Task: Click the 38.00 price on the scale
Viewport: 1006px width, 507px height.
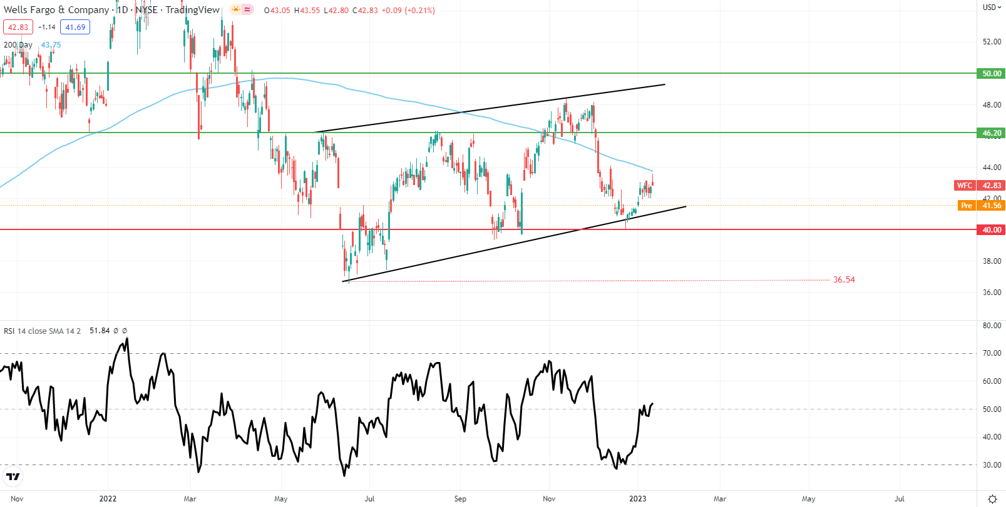Action: click(x=992, y=261)
